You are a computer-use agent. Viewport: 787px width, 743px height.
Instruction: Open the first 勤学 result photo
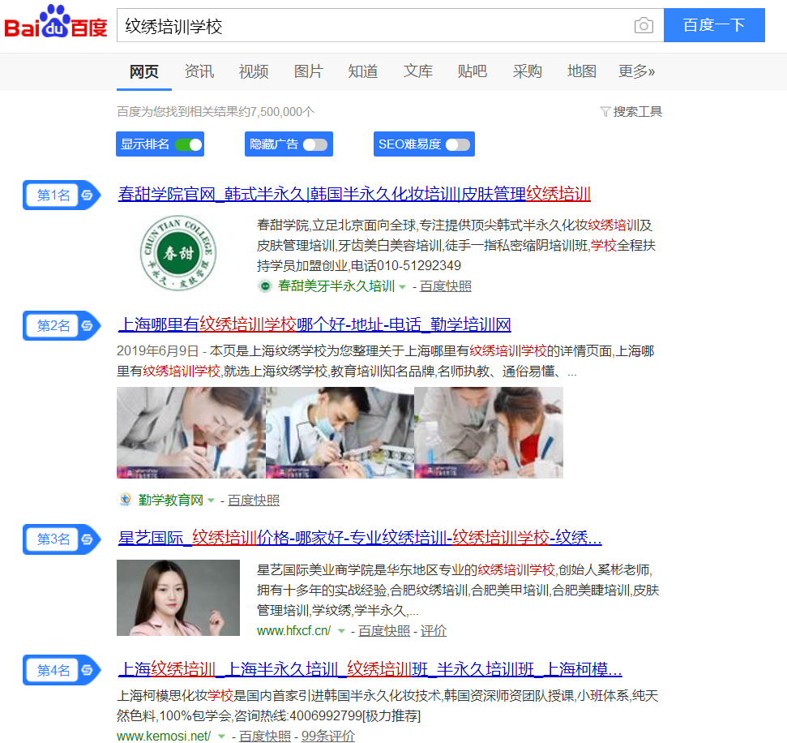(190, 432)
